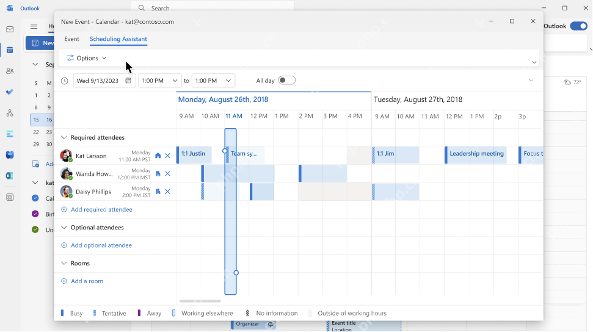Open the Options dropdown
The height and width of the screenshot is (332, 593).
click(x=87, y=58)
